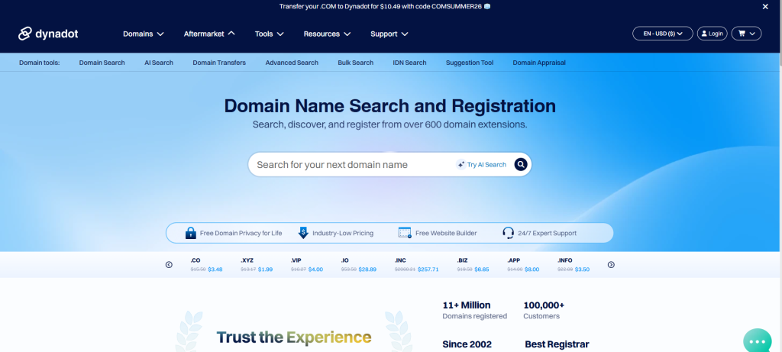Click the 24/7 support headset icon
Viewport: 782px width, 352px height.
point(508,233)
